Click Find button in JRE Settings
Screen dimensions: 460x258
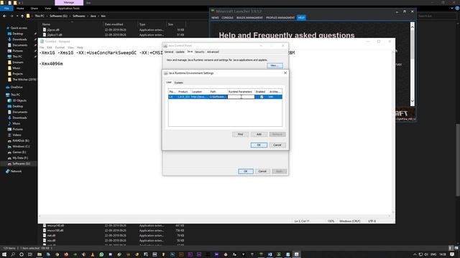click(240, 134)
